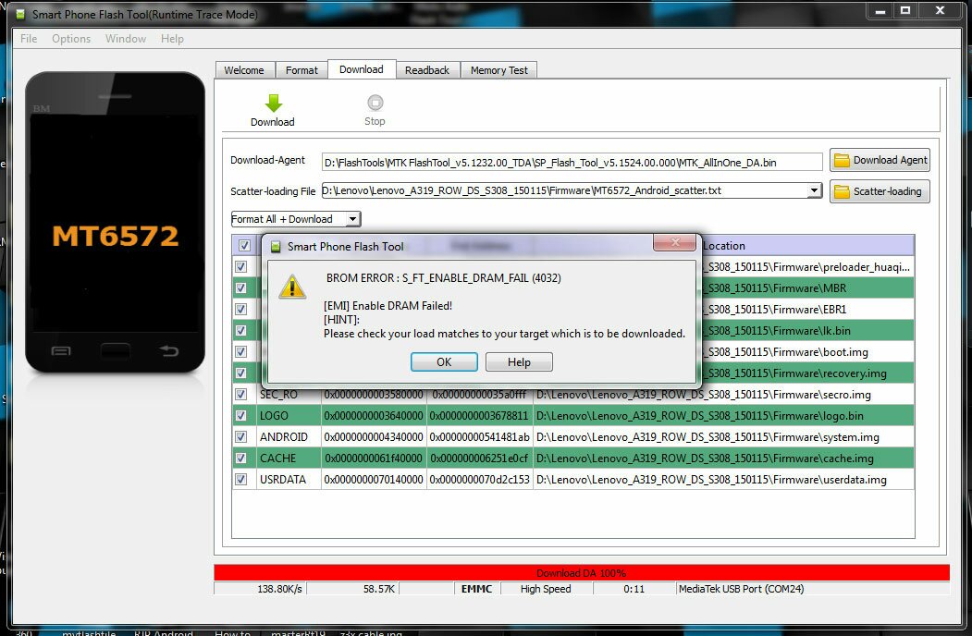The image size is (972, 636).
Task: Click the app icon in the main title bar
Action: (x=20, y=14)
